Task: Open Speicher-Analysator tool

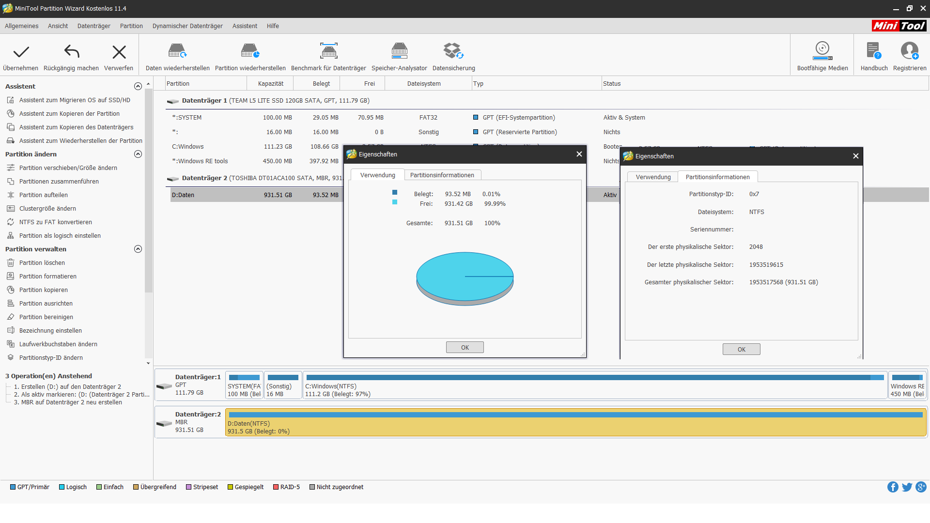Action: [399, 51]
